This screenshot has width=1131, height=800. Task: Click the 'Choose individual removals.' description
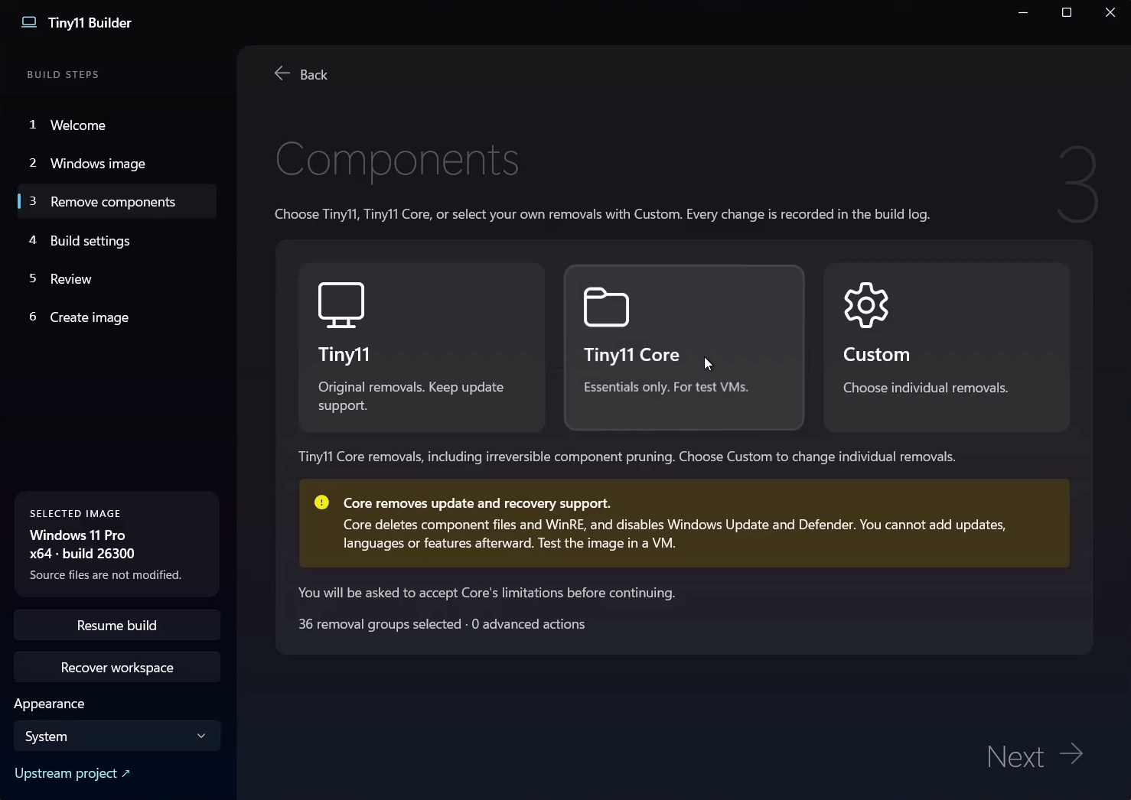pyautogui.click(x=925, y=388)
